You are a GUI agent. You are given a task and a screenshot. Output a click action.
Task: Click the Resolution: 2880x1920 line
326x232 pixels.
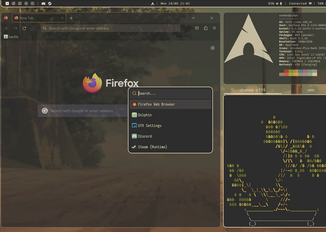[x=296, y=42]
